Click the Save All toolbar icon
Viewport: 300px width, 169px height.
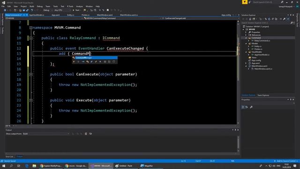tap(27, 10)
